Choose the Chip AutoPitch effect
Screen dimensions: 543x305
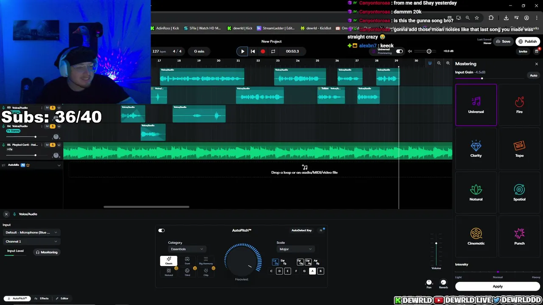click(206, 272)
